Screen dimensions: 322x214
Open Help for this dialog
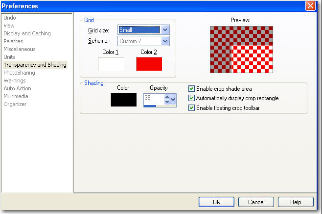(296, 202)
